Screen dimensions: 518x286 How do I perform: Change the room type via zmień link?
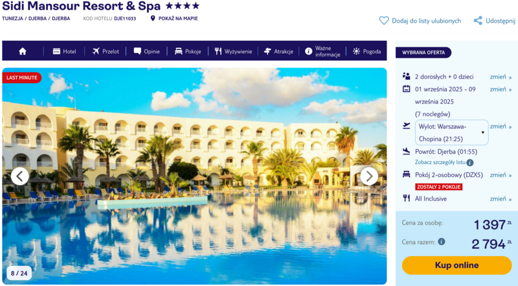[x=501, y=175]
